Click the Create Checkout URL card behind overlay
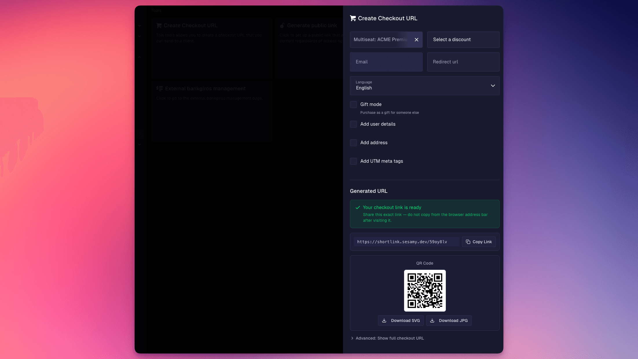The image size is (638, 359). (212, 48)
